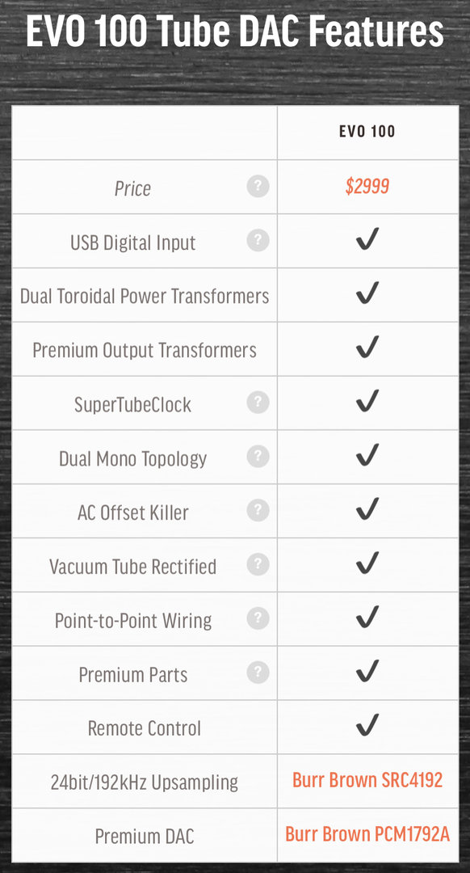
Task: Click the checkmark for Dual Toroidal Power Transformers
Action: (x=367, y=293)
